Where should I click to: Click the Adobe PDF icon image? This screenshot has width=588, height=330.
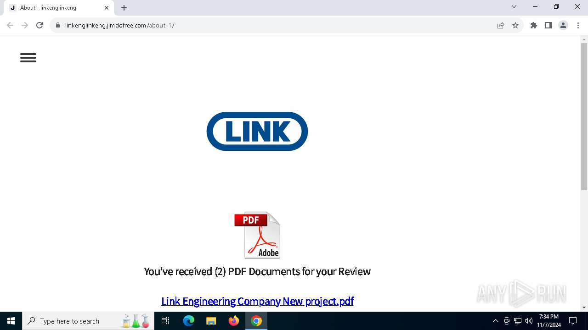pyautogui.click(x=257, y=235)
